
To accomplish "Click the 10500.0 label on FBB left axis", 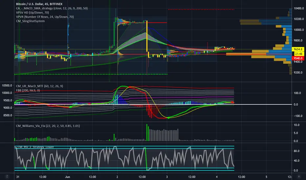I will [x=7, y=85].
